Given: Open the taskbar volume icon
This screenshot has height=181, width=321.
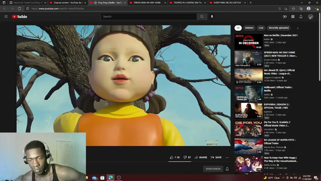Looking at the screenshot, I should coord(295,178).
